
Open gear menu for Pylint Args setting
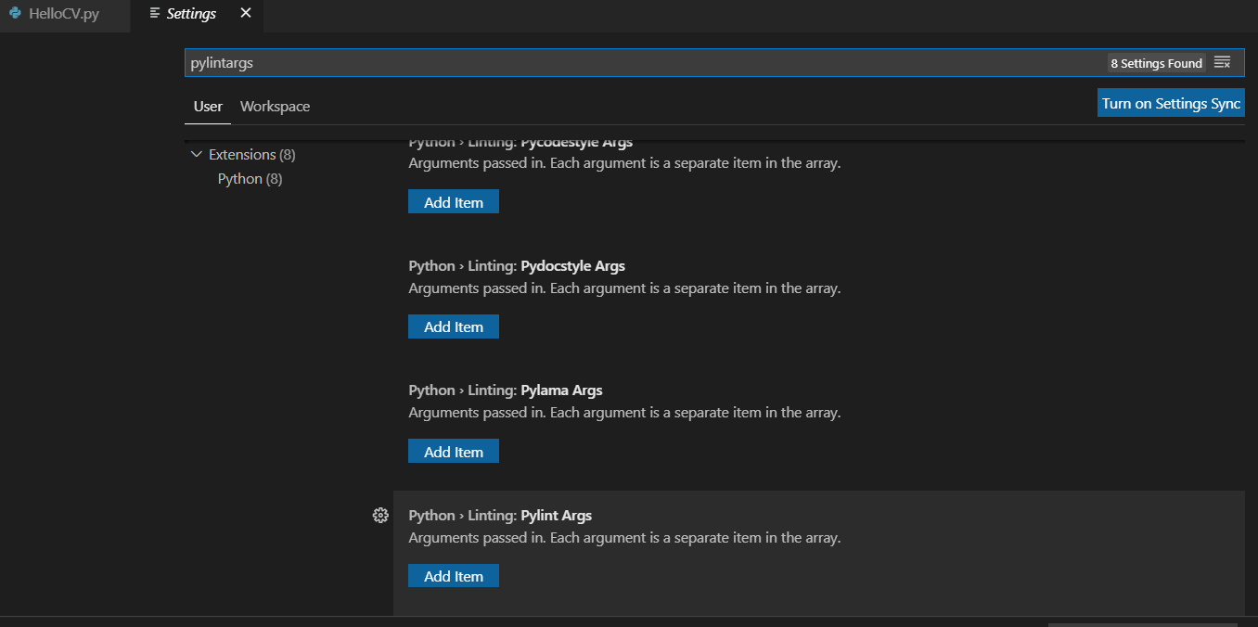pos(379,516)
